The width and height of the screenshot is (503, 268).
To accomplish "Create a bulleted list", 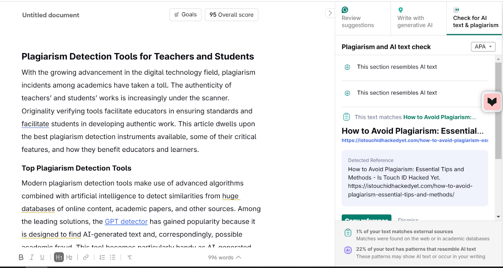I will tap(113, 257).
